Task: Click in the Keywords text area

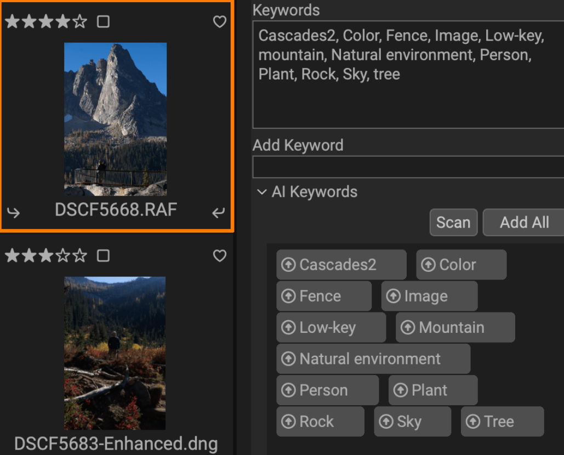Action: [408, 75]
